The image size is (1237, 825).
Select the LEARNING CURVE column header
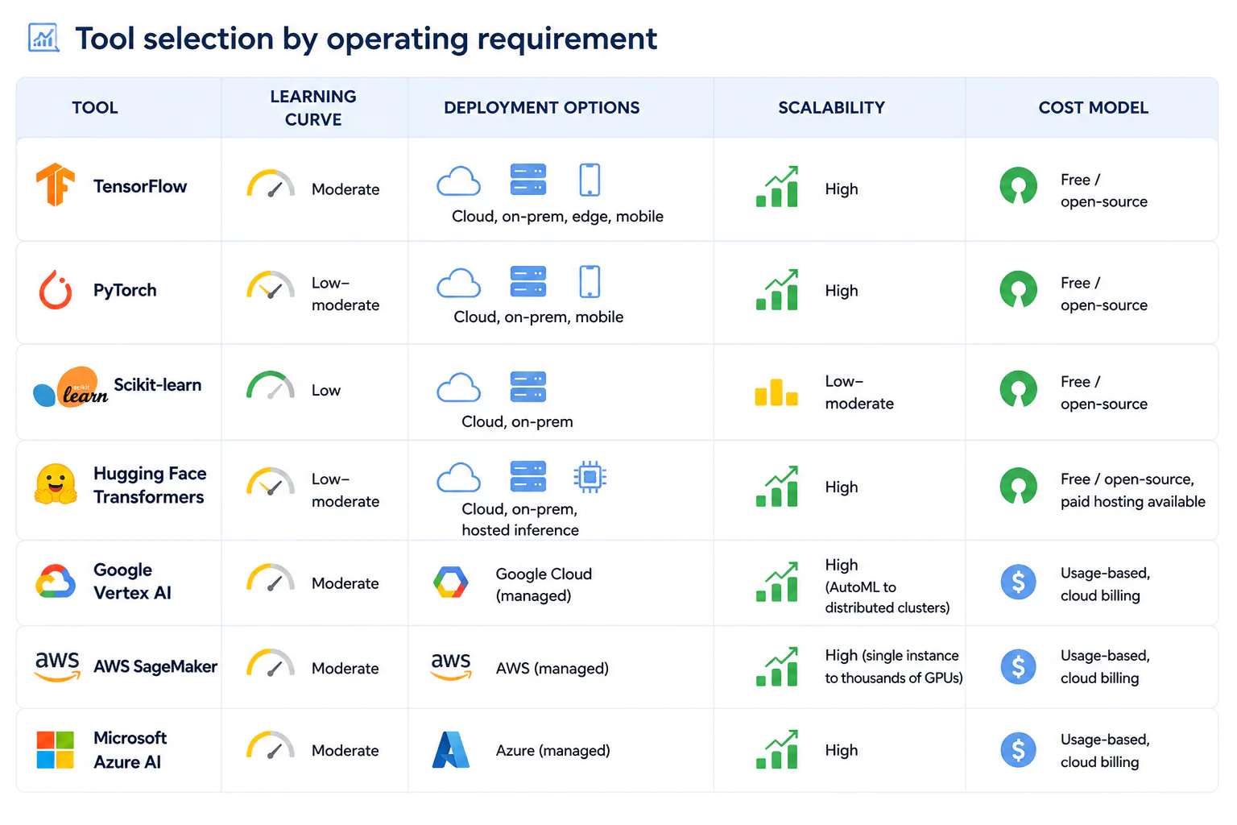pyautogui.click(x=313, y=108)
